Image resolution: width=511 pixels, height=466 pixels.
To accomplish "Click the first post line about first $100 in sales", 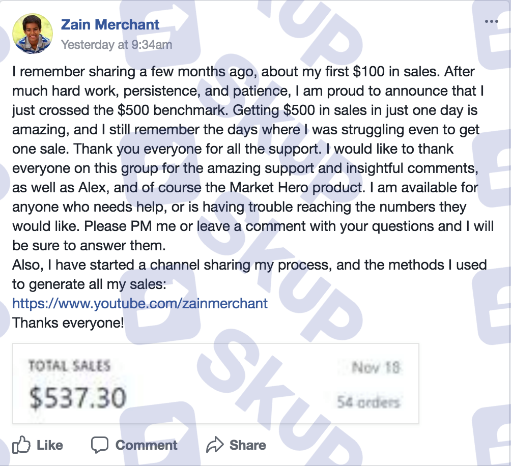I will point(243,72).
